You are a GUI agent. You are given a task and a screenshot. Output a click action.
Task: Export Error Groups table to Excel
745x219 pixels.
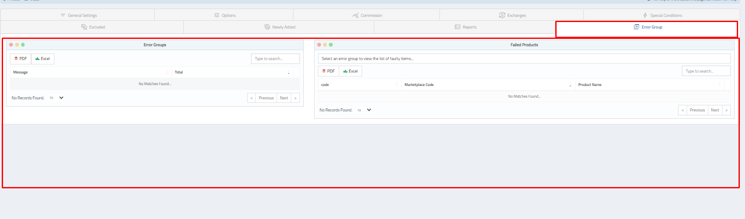(43, 59)
